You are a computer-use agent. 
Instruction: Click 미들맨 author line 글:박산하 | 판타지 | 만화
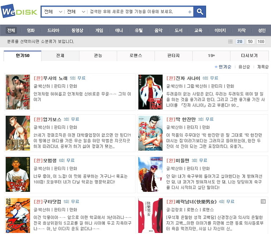click(188, 168)
